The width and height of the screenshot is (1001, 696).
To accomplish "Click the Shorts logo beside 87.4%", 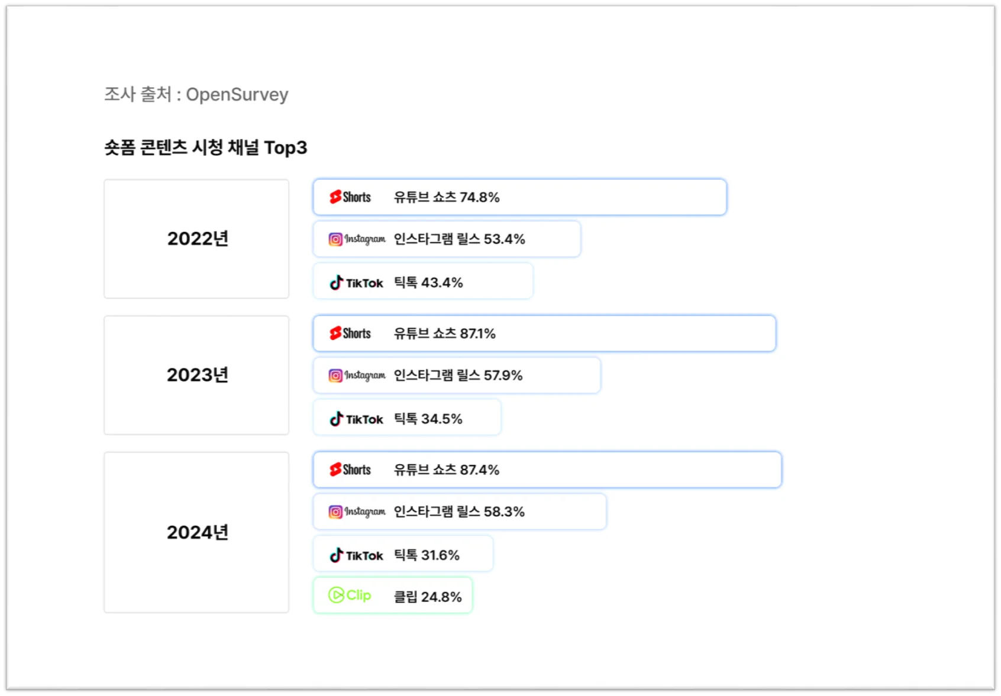I will [x=350, y=470].
